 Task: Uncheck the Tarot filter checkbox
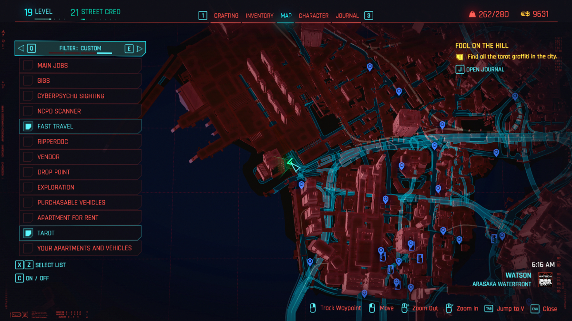29,233
